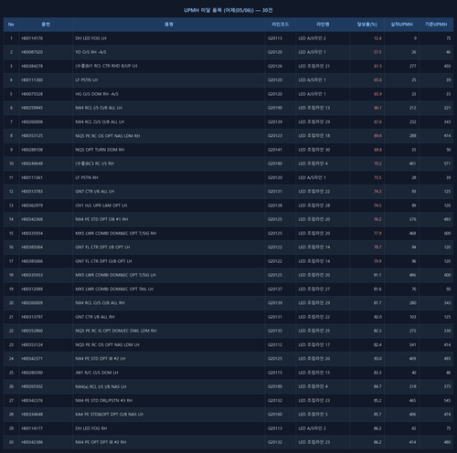Select product name 'NX4 PE STD DRL/PSTN #3 RH'

point(104,400)
